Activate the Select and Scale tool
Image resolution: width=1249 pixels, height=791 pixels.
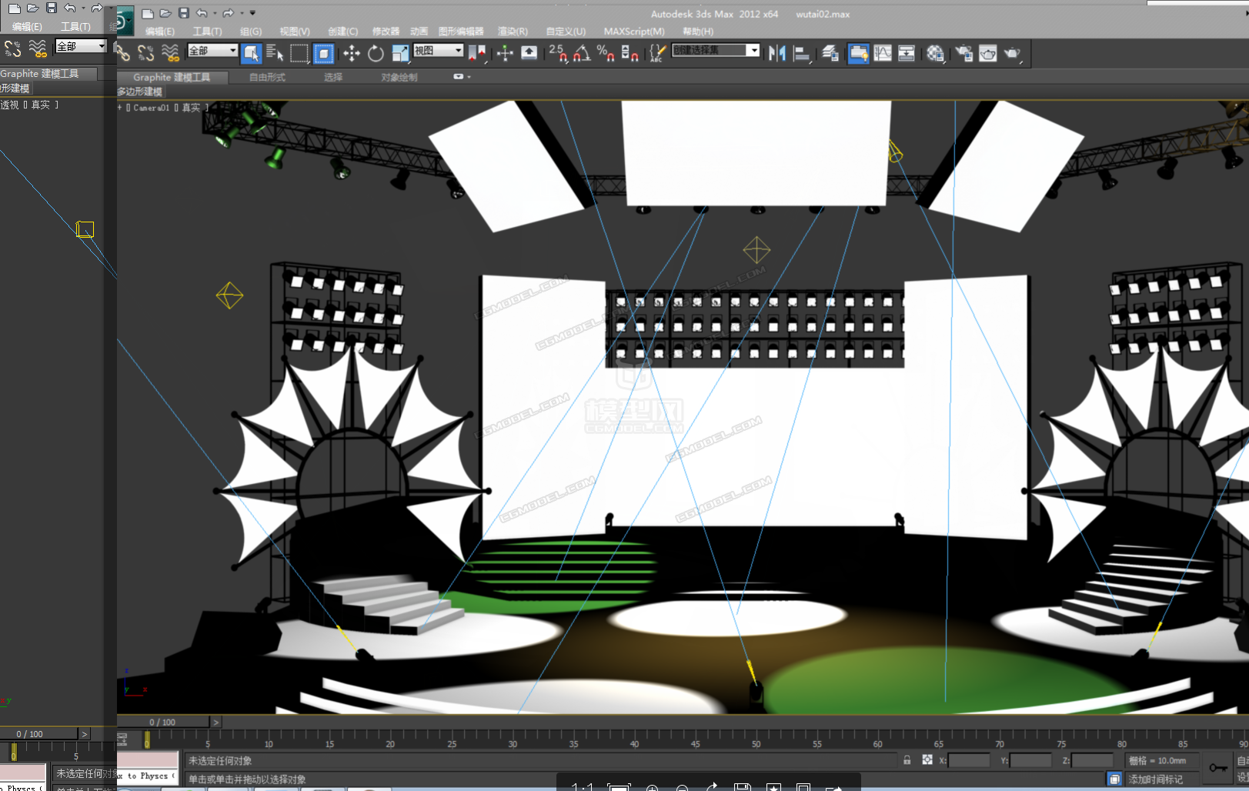400,53
